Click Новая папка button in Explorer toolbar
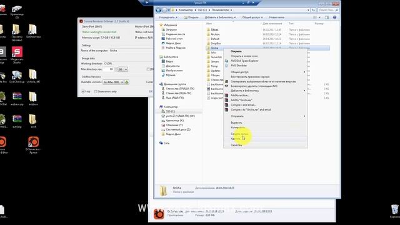The image size is (400, 225). click(x=276, y=17)
